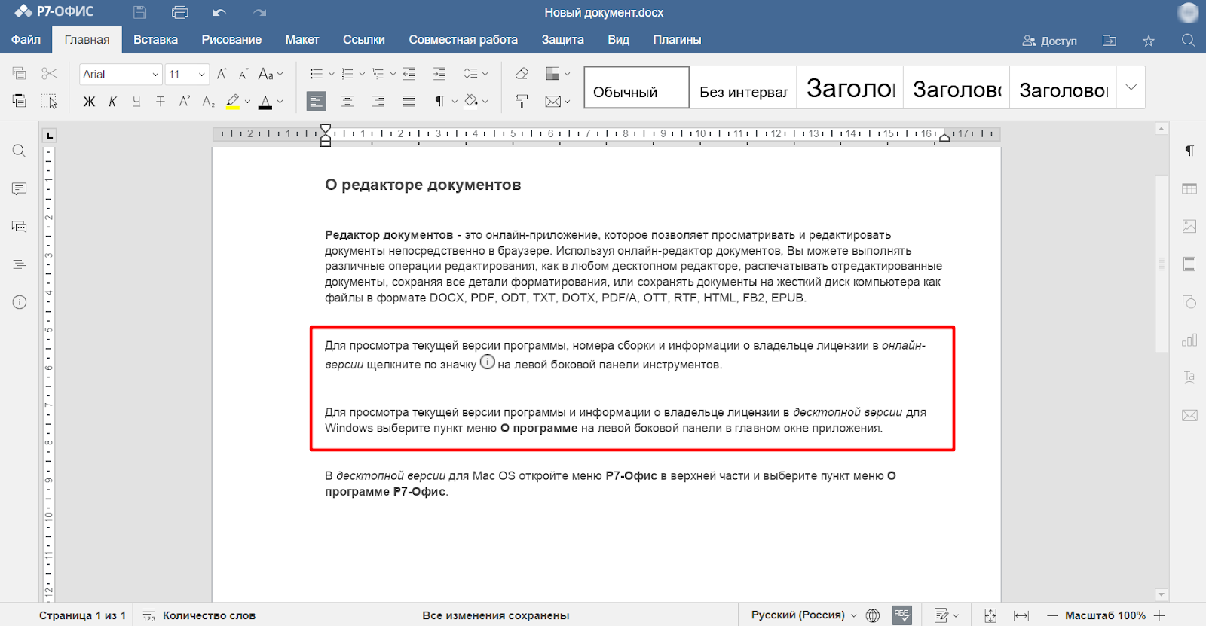
Task: Toggle italic formatting К
Action: click(x=112, y=101)
